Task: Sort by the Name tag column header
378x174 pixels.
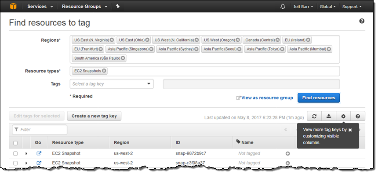Action: click(x=245, y=142)
